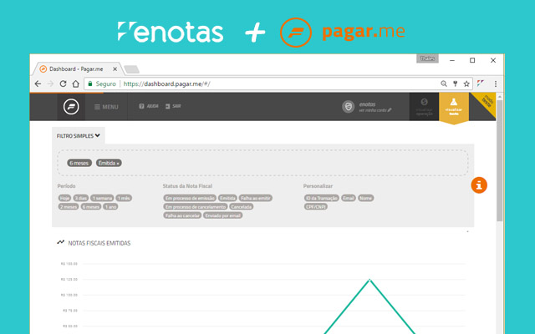Click the peak point on the chart line
Image resolution: width=535 pixels, height=334 pixels.
(369, 280)
